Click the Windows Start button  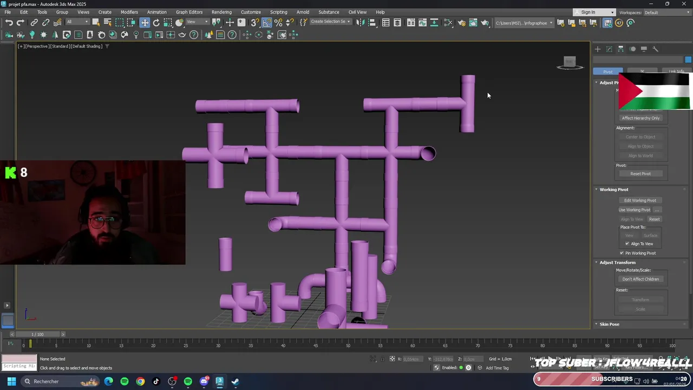[11, 381]
